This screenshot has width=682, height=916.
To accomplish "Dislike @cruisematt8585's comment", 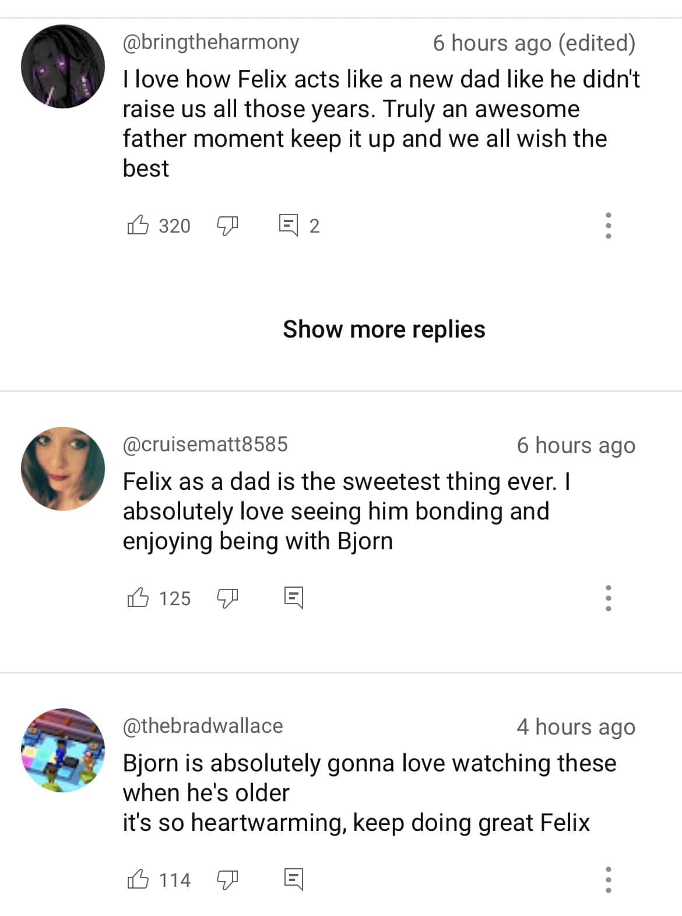I will (227, 598).
